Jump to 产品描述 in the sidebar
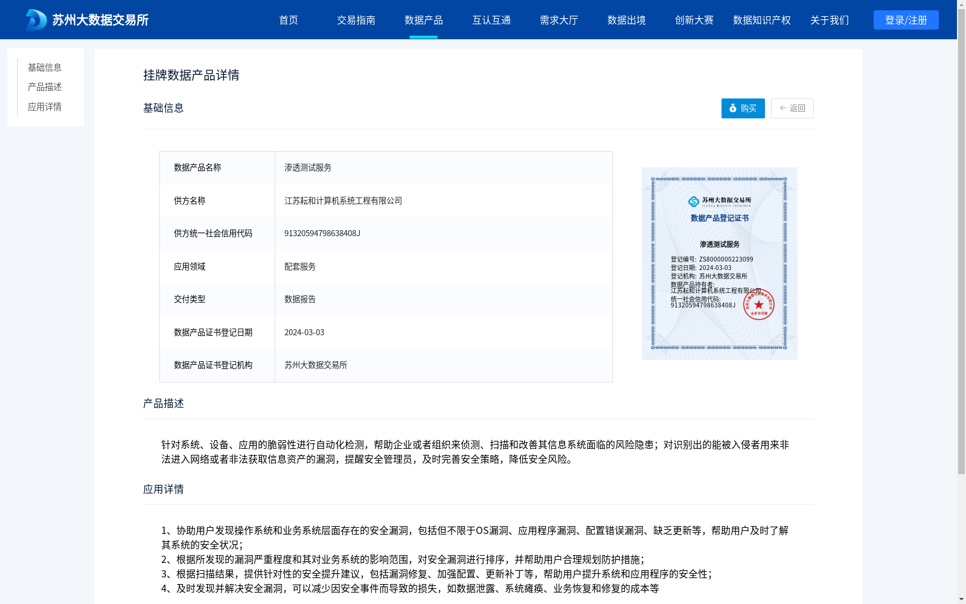 45,87
